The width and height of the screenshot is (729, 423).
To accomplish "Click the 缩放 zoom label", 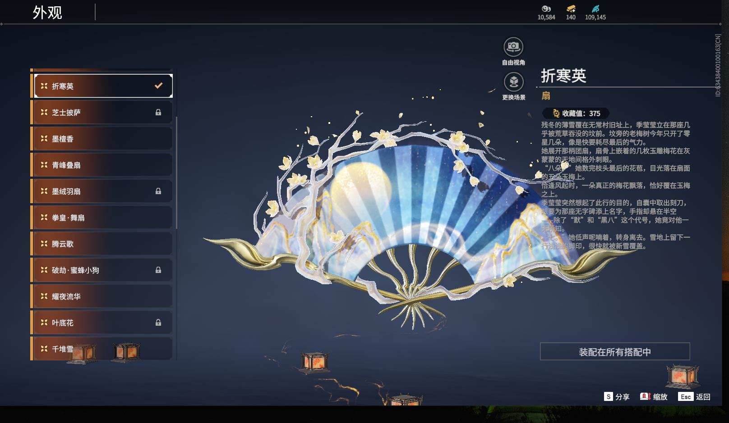I will (660, 397).
